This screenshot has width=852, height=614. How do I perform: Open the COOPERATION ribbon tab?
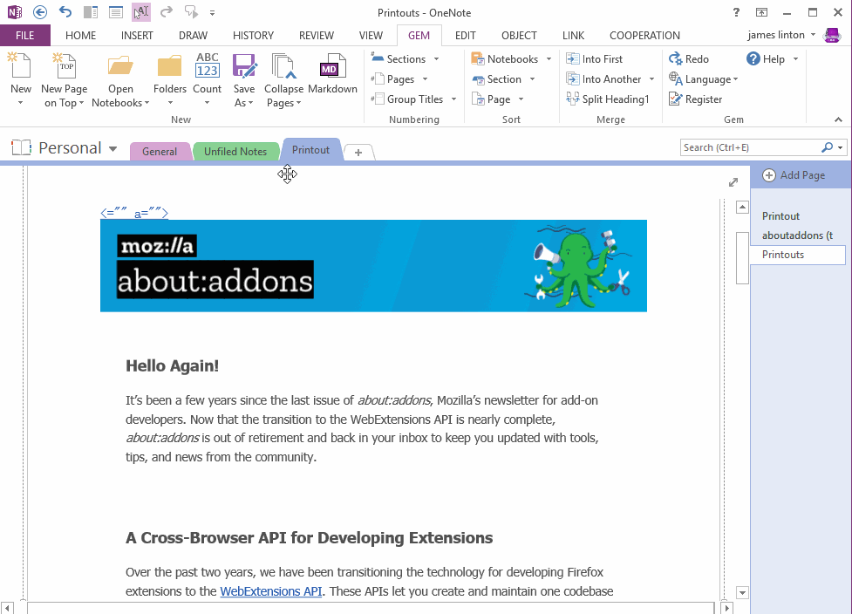click(x=644, y=35)
